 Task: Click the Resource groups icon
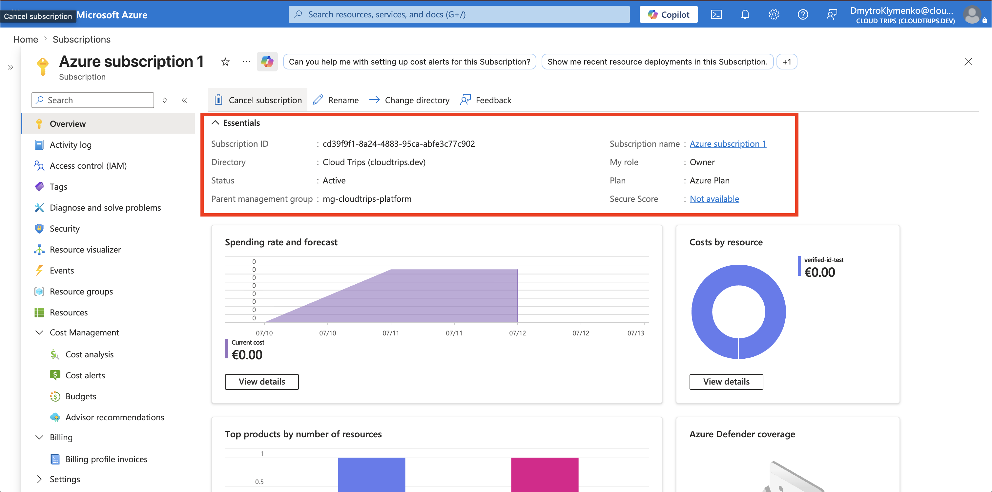pyautogui.click(x=39, y=292)
